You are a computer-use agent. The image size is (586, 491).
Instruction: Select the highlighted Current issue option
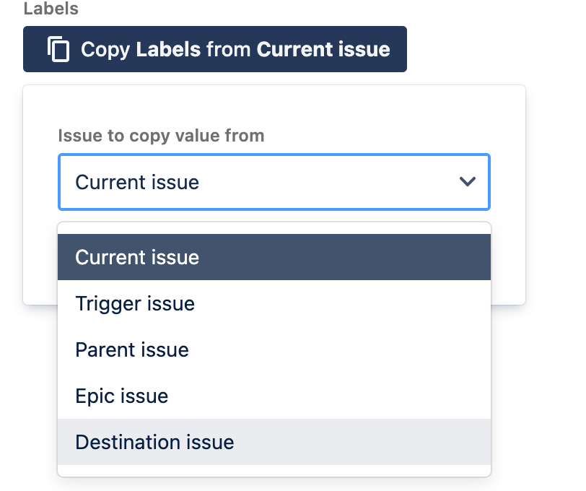click(274, 257)
